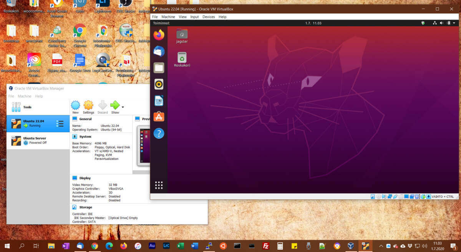Open the Files manager in Ubuntu dock
Screen dimensions: 461x252
159,68
